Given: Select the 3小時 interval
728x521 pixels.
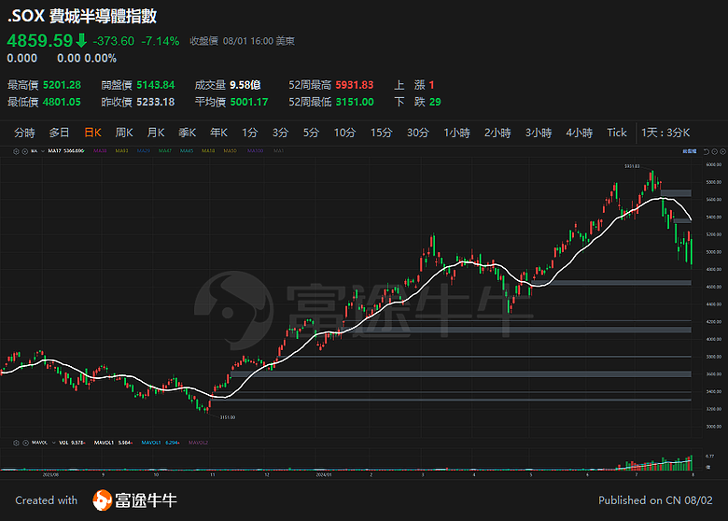Looking at the screenshot, I should (539, 133).
